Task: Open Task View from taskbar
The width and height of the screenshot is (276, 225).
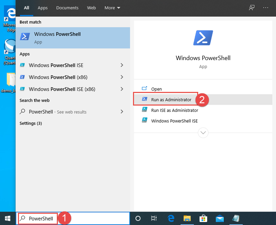Action: (154, 218)
